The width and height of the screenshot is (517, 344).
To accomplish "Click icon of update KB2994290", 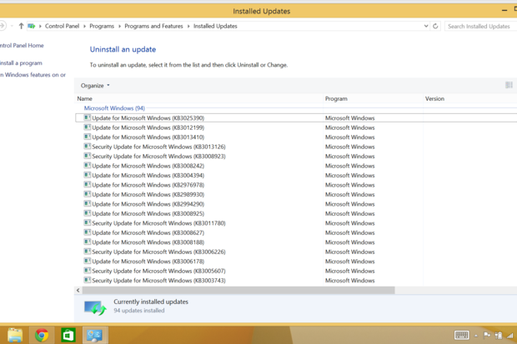I will tap(87, 203).
